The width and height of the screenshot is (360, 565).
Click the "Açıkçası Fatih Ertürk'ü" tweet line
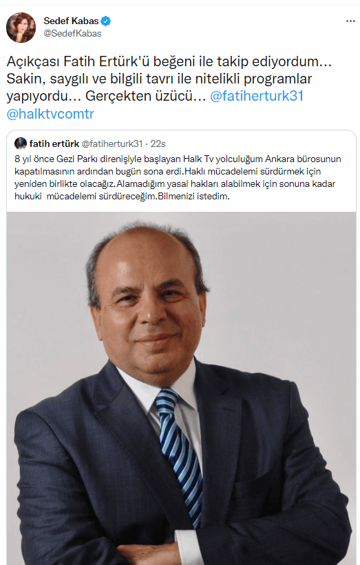tap(78, 61)
